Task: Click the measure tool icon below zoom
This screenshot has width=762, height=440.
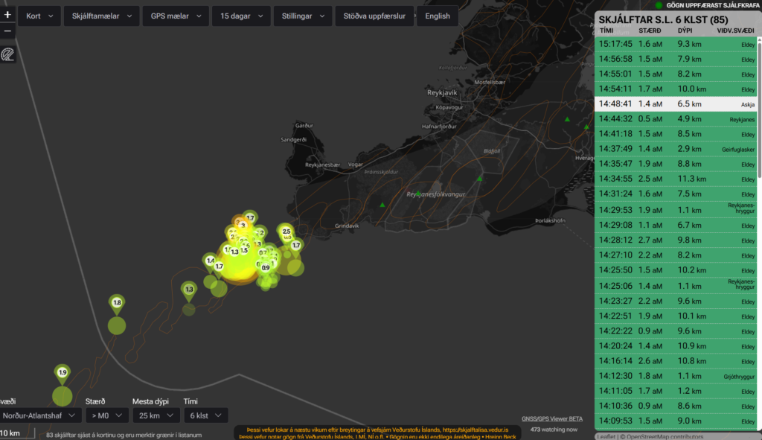Action: click(x=8, y=54)
